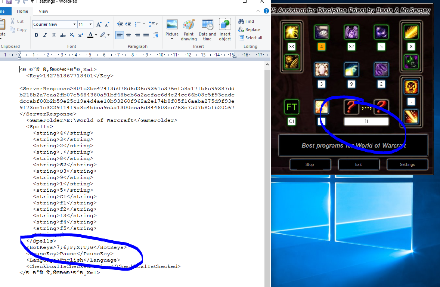Viewport: 440px width, 287px height.
Task: Click the f1 hotkey input field
Action: pyautogui.click(x=366, y=121)
